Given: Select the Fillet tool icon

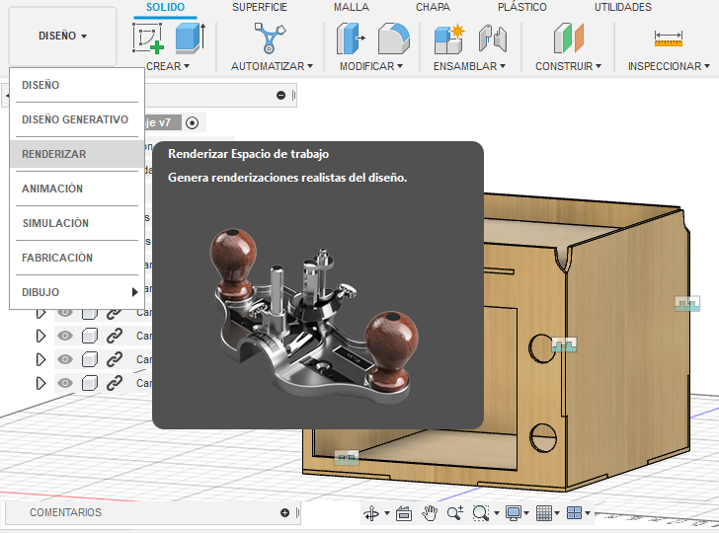Looking at the screenshot, I should [394, 38].
